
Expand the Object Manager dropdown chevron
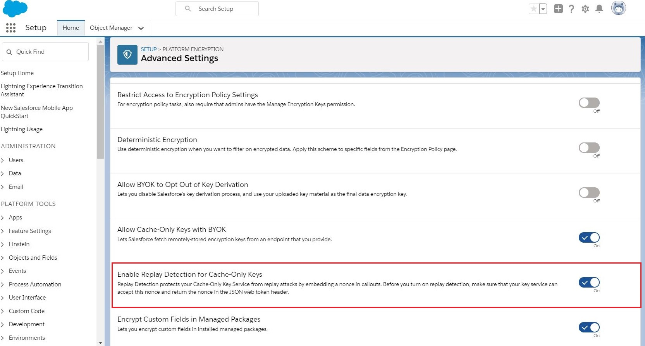tap(141, 28)
